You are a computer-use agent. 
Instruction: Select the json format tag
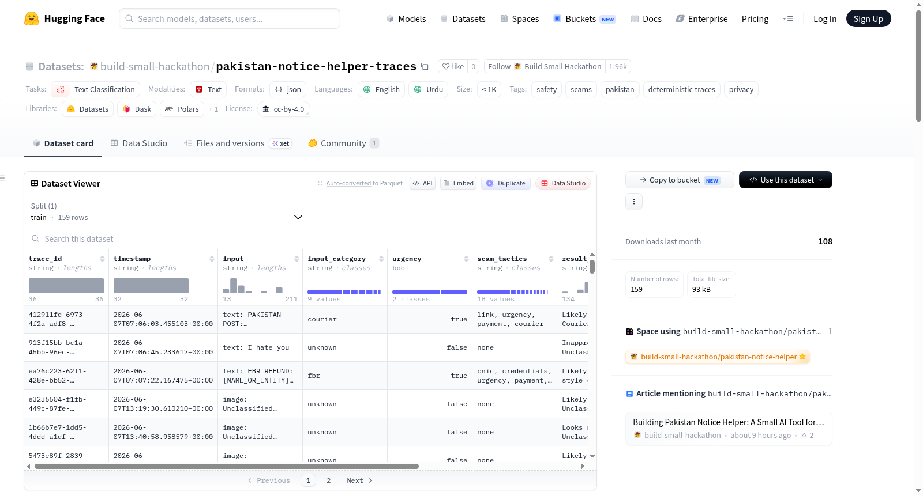pyautogui.click(x=288, y=89)
